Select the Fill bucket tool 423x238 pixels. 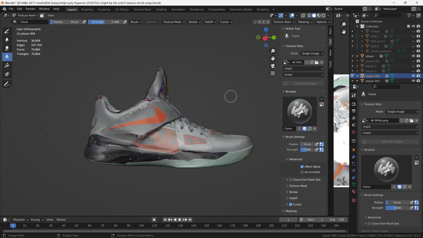[x=7, y=65]
